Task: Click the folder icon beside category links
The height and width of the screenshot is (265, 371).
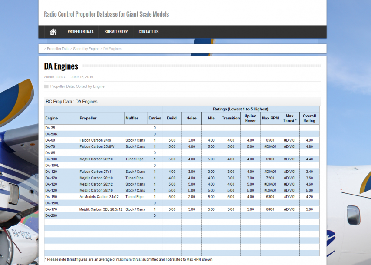Action: click(46, 86)
